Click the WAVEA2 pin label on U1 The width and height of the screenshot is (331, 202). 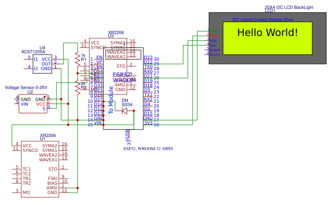pyautogui.click(x=48, y=155)
